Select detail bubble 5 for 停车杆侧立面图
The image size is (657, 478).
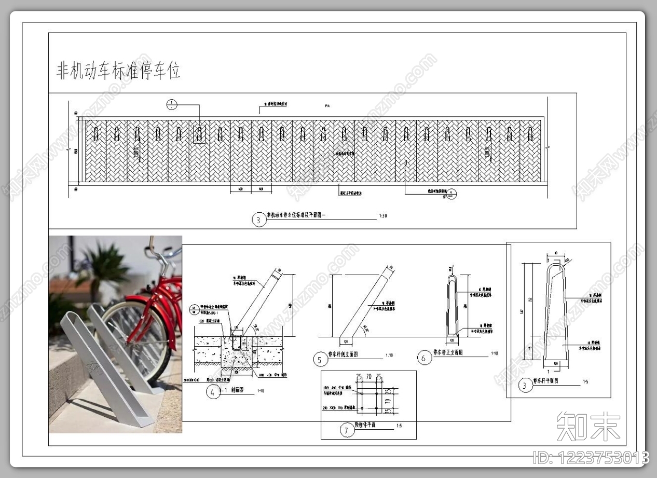(x=320, y=359)
